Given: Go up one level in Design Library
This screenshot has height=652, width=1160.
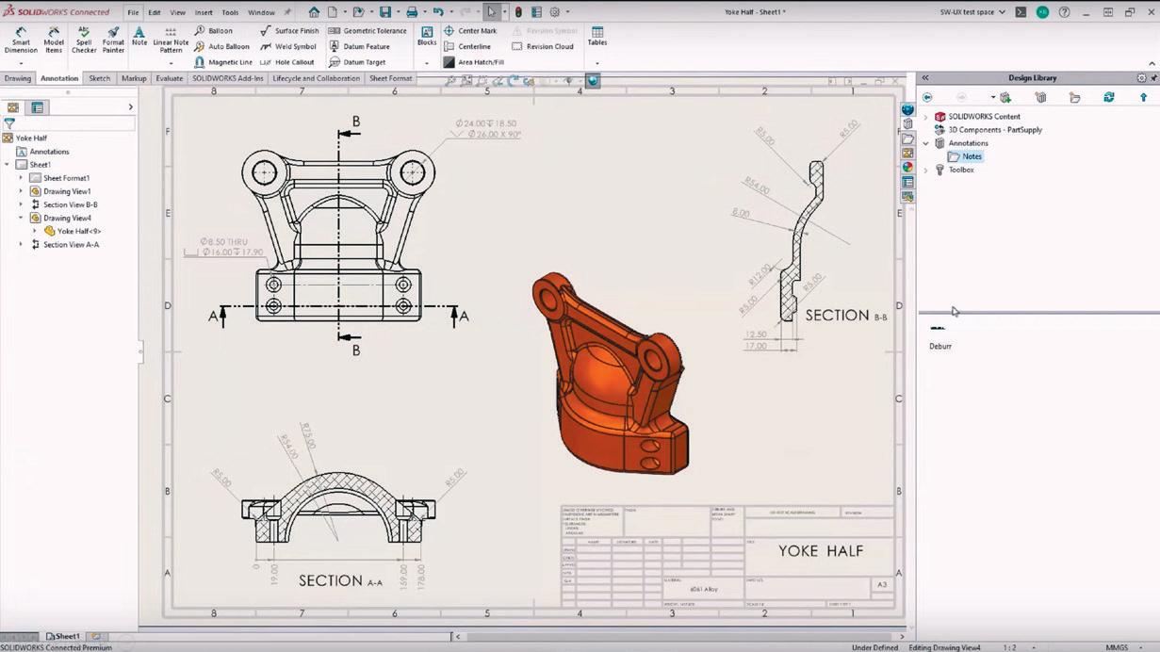Looking at the screenshot, I should (x=1144, y=97).
